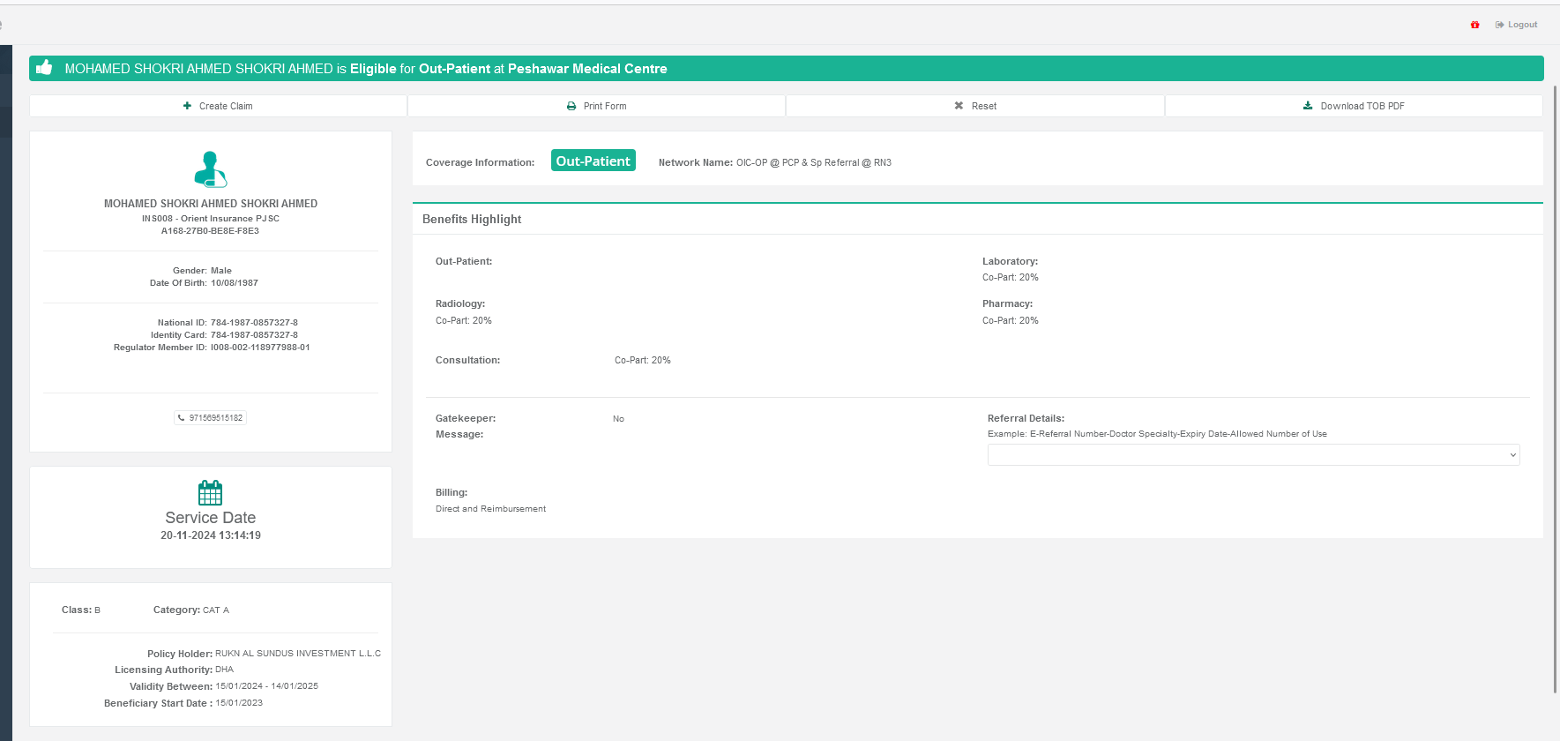1560x741 pixels.
Task: Click the National ID number
Action: [x=254, y=323]
